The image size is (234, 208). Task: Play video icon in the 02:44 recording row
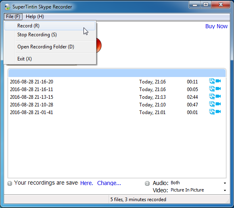218,96
